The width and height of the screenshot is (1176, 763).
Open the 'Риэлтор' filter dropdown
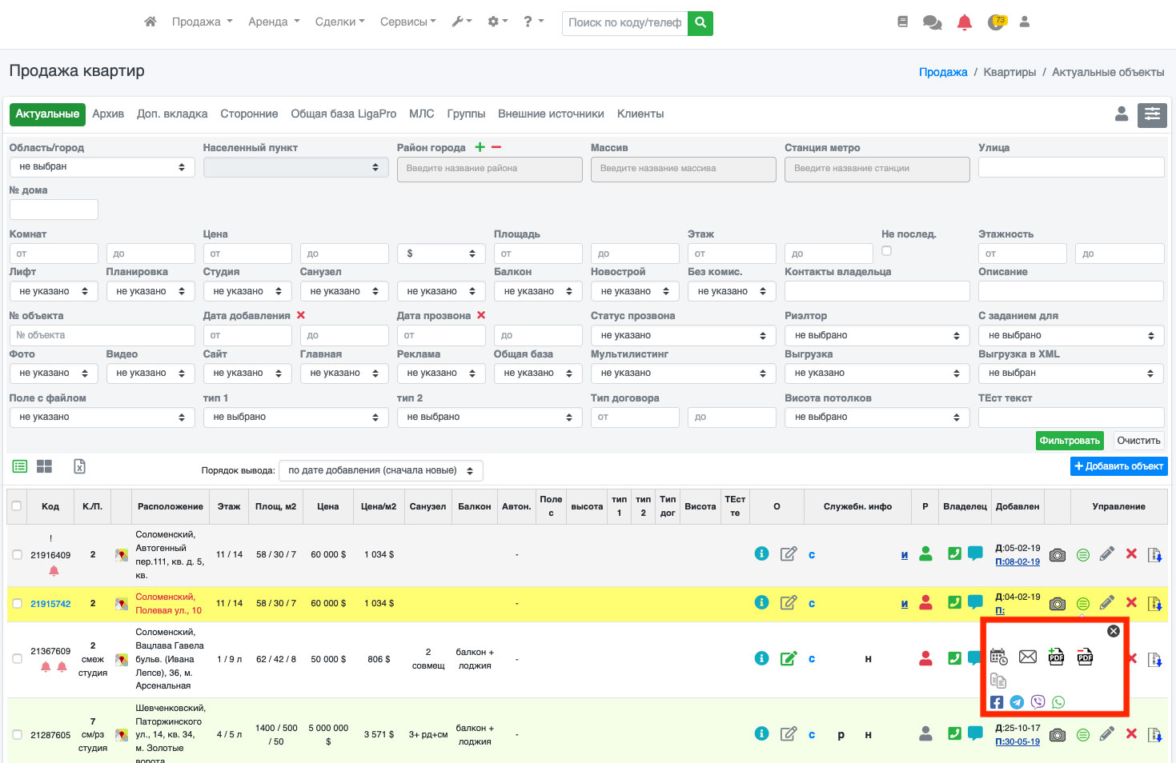pos(877,336)
